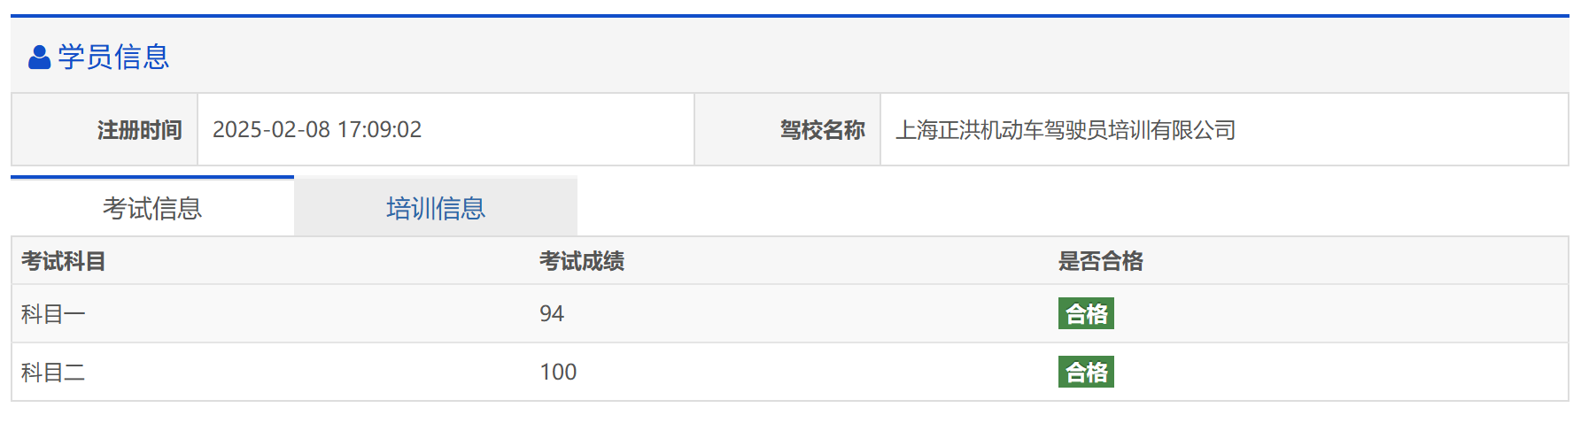Screen dimensions: 1581x423
Task: Switch to the 培训信息 tab
Action: click(436, 208)
